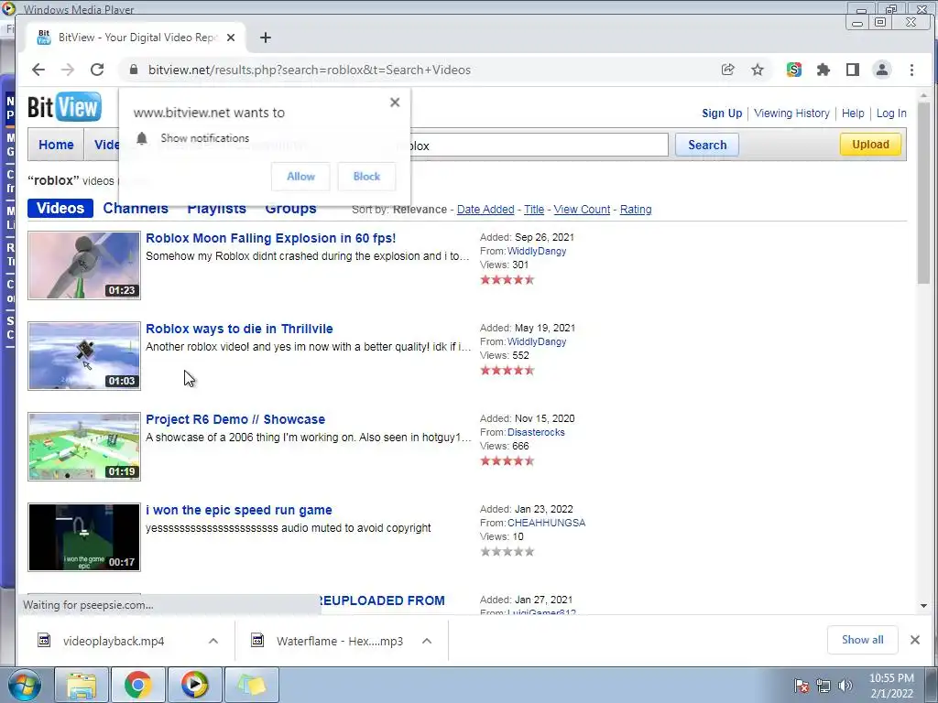938x703 pixels.
Task: Block notifications from bitview.net
Action: (x=366, y=177)
